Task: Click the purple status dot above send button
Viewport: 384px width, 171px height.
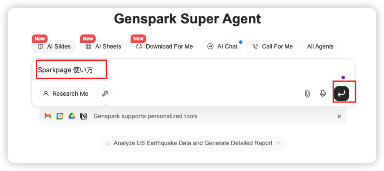Action: pyautogui.click(x=343, y=77)
